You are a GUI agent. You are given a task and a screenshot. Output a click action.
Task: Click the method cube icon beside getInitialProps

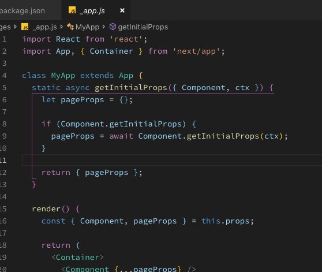tap(113, 27)
